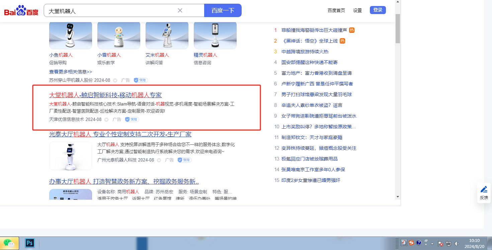Open hot search 中越跨境旅游持续火热

click(x=305, y=52)
